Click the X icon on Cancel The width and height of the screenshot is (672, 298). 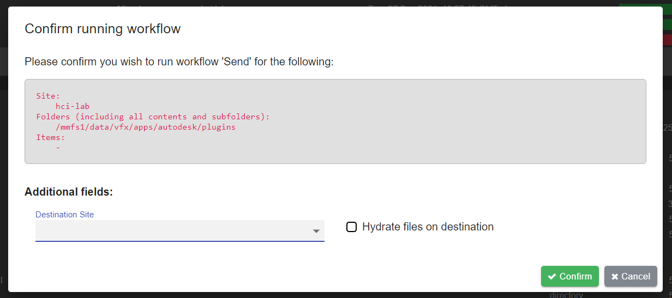[615, 276]
